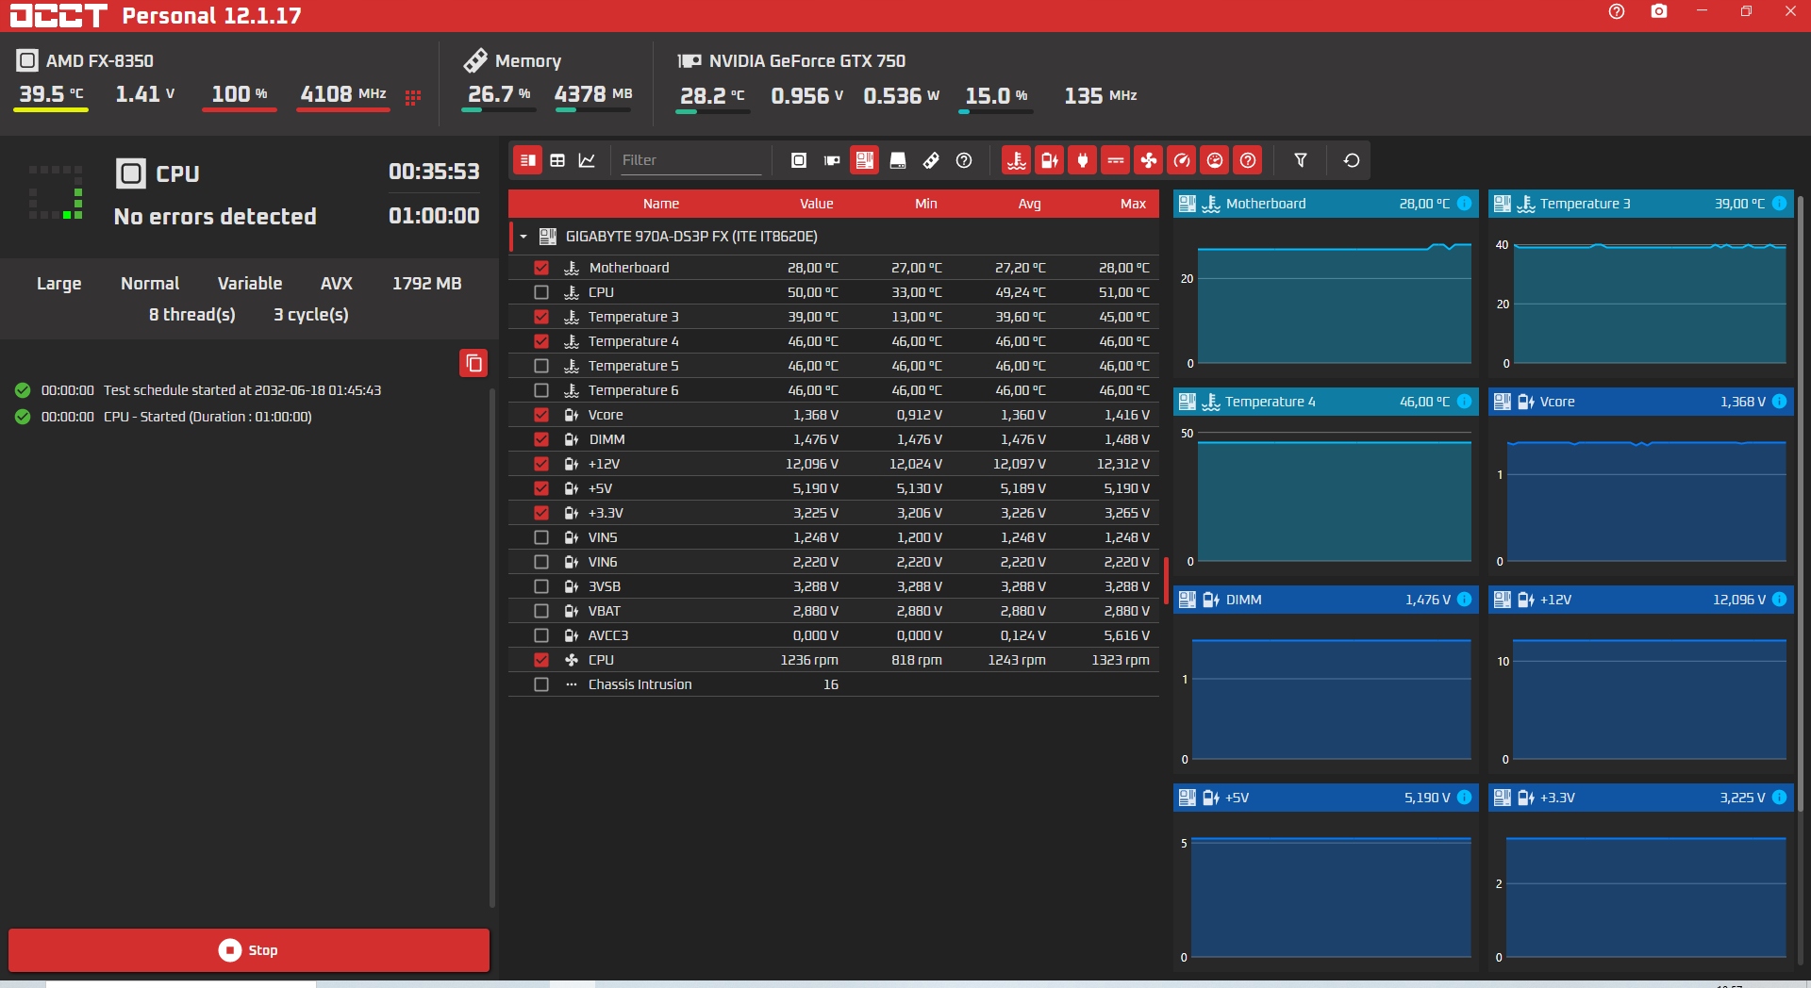Uncheck the DIMM voltage sensor
The height and width of the screenshot is (988, 1811).
click(541, 439)
